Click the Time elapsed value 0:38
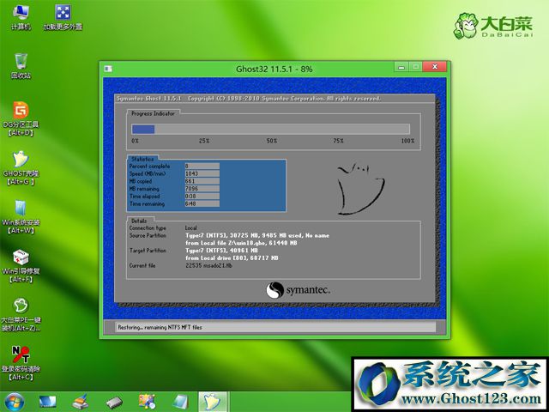Screen dimensions: 549x412 click(x=202, y=197)
